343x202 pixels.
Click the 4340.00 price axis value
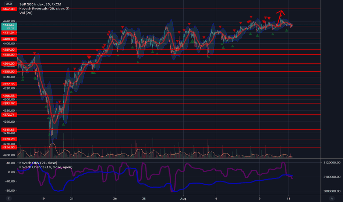[x=9, y=77]
